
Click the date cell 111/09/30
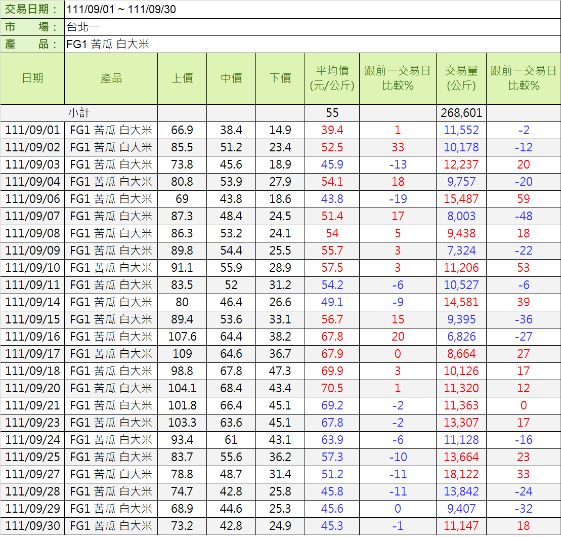pyautogui.click(x=32, y=526)
